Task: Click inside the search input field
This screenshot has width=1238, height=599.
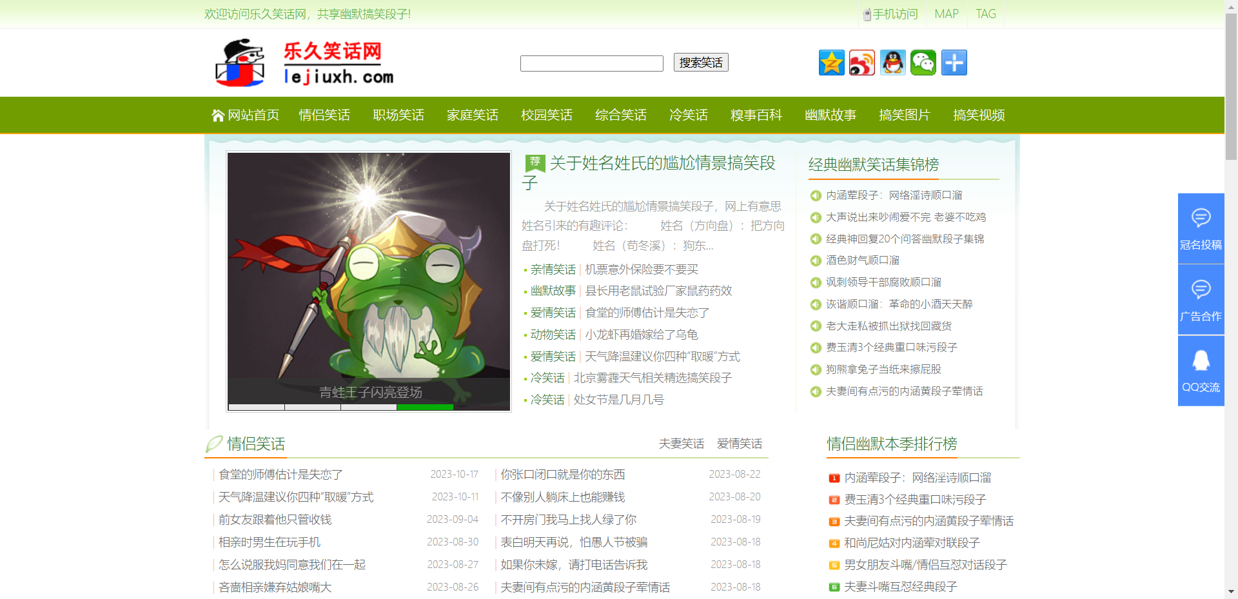Action: tap(591, 63)
